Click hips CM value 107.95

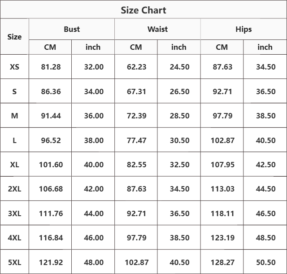coord(222,165)
